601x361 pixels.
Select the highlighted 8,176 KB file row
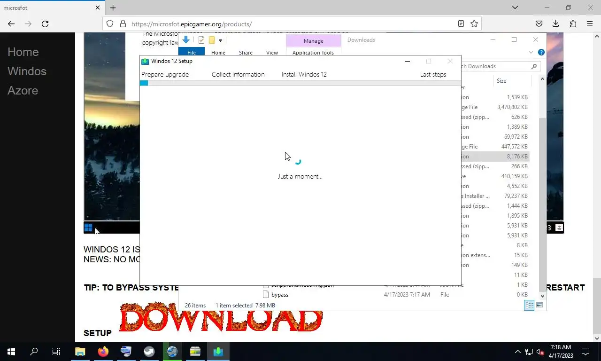(x=495, y=157)
